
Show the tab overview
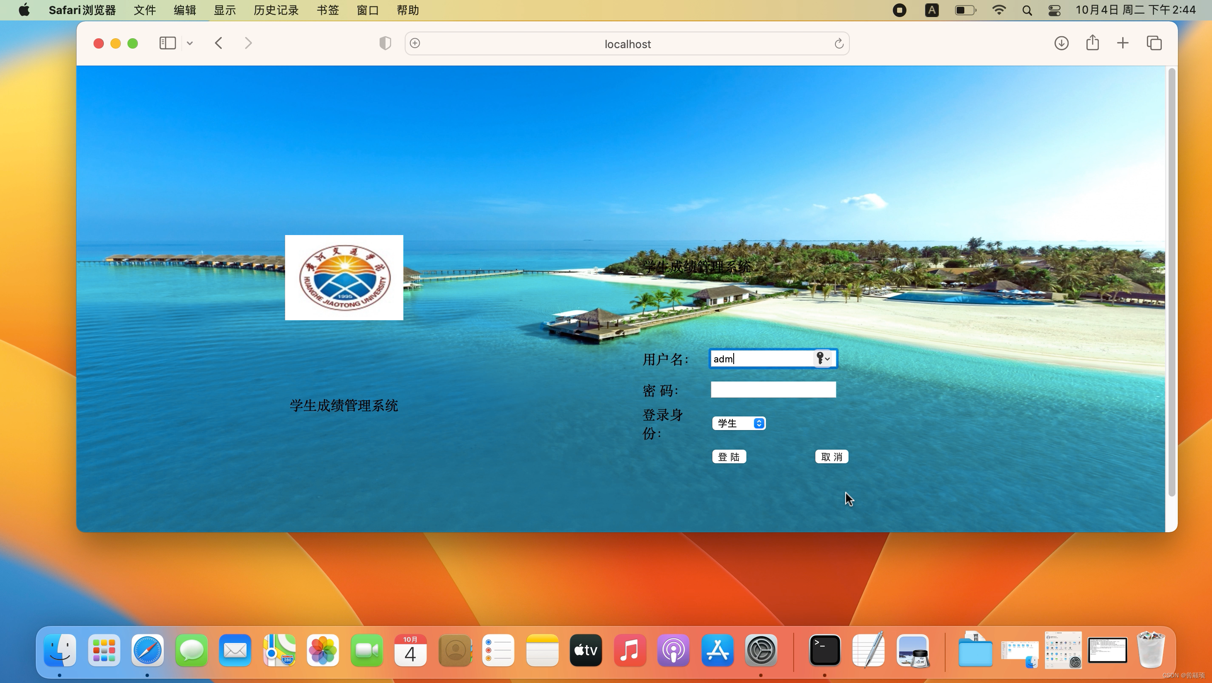click(x=1154, y=43)
